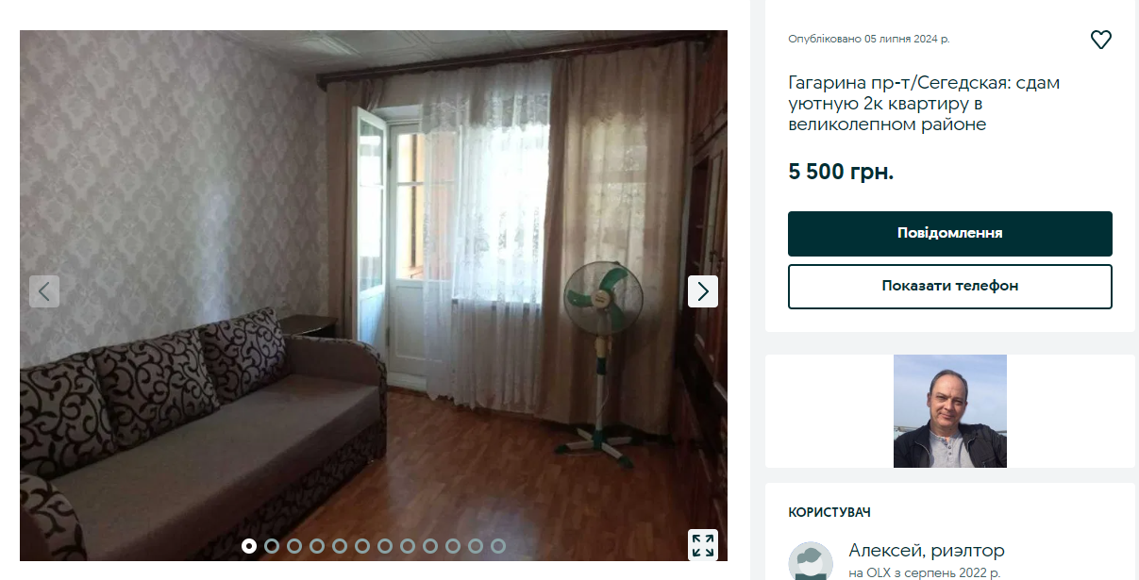
Task: Go to previous photo with left arrow
Action: (x=44, y=291)
